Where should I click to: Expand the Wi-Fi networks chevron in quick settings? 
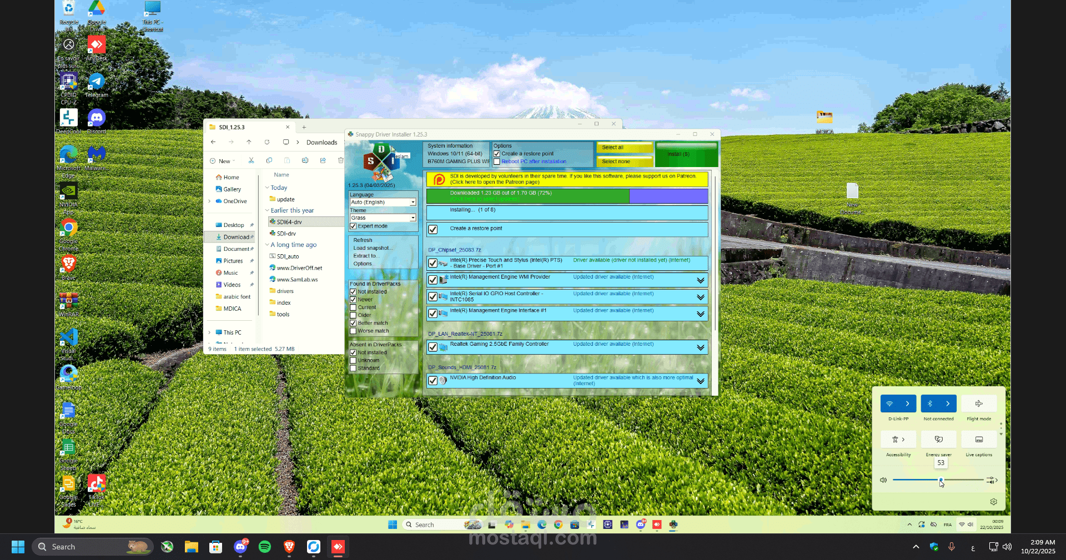pyautogui.click(x=907, y=403)
